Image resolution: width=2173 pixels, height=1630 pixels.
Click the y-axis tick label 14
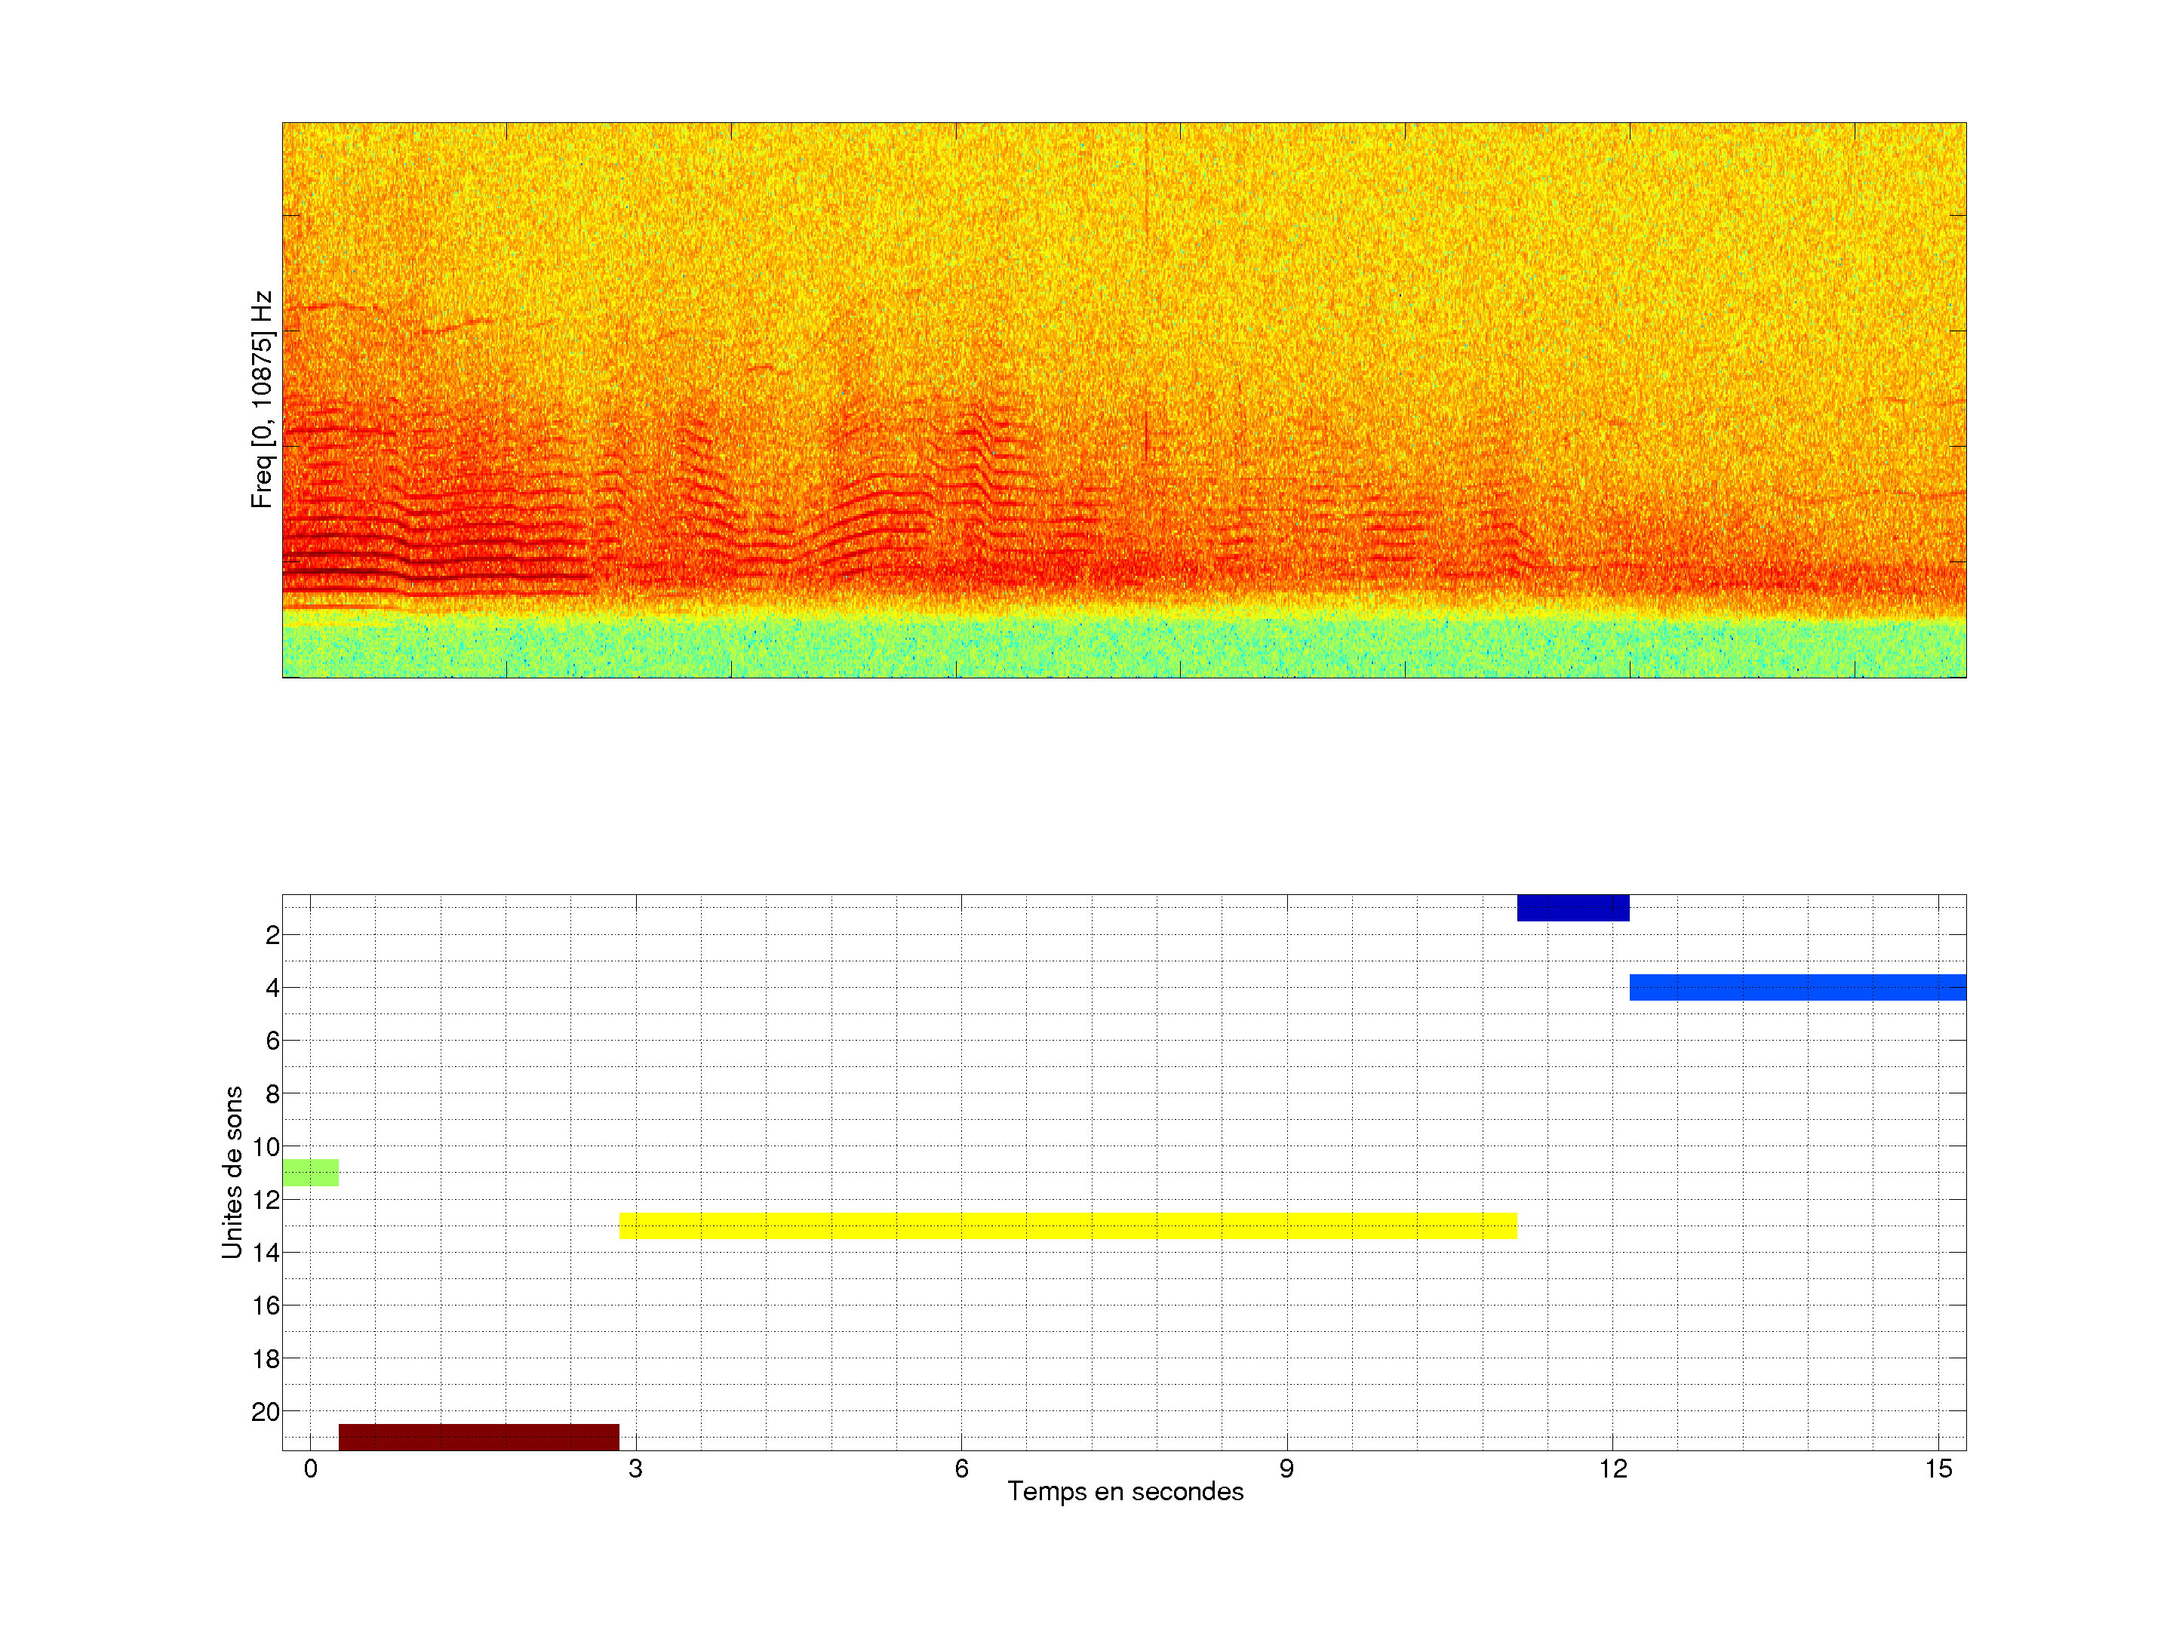[266, 1253]
